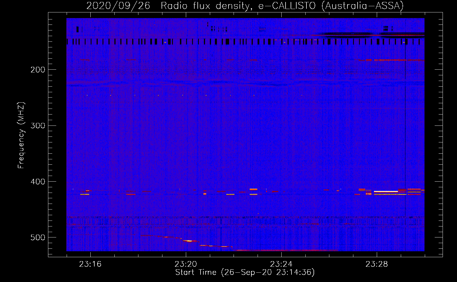Click the 23:28 time tick label

pos(377,264)
